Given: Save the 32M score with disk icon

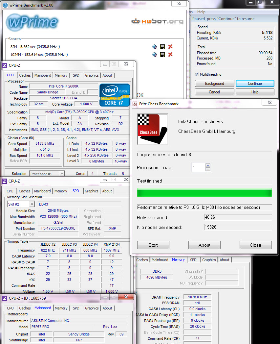Looking at the screenshot, I should [x=162, y=46].
